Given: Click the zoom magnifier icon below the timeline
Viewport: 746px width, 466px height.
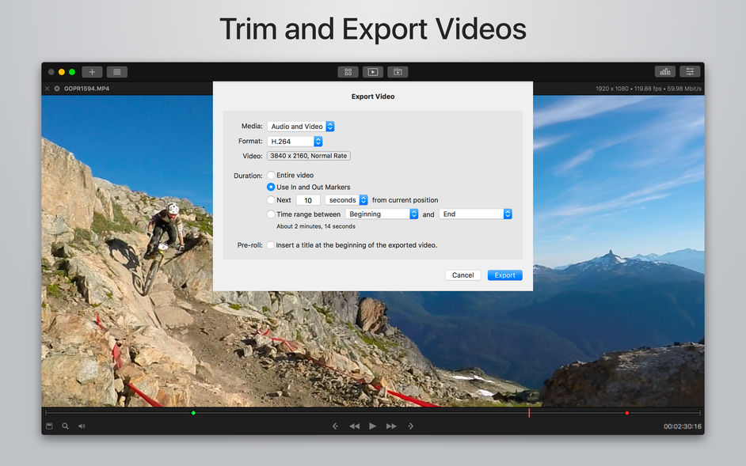Looking at the screenshot, I should (x=67, y=426).
